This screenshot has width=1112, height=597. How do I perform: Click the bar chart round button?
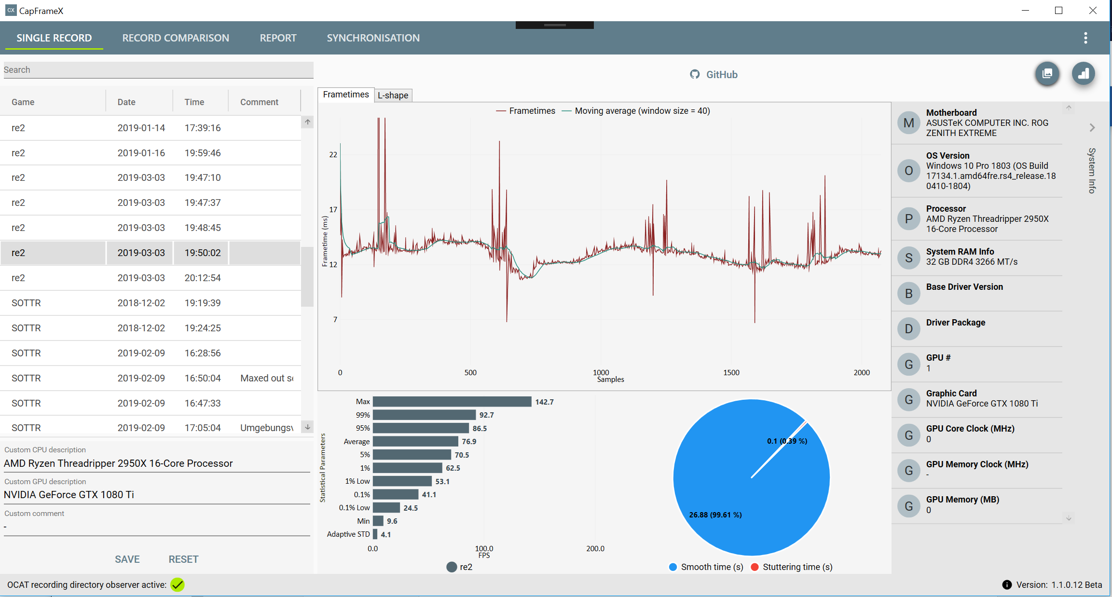[1084, 74]
